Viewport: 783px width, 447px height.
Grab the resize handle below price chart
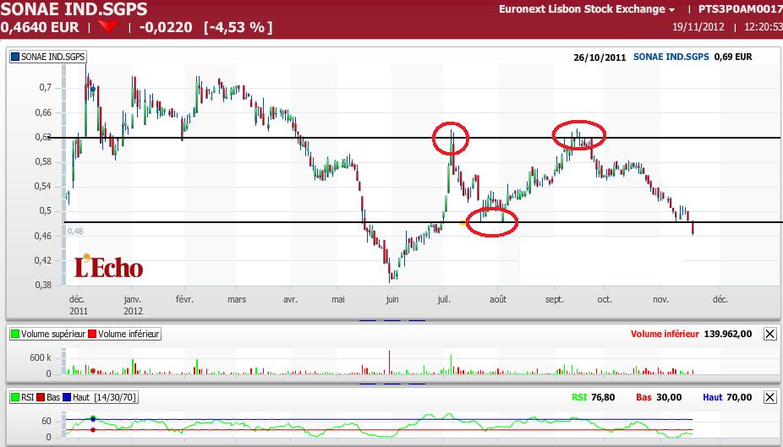392,320
